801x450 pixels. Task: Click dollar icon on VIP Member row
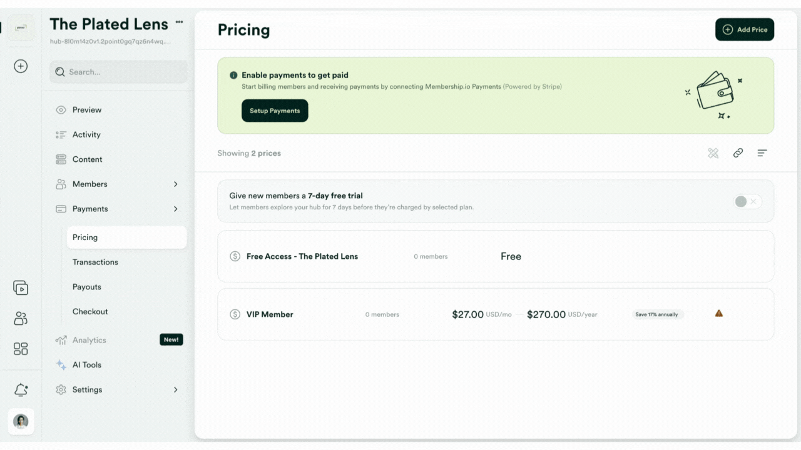coord(235,314)
